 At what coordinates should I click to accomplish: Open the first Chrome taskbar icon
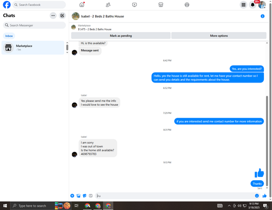click(x=88, y=206)
